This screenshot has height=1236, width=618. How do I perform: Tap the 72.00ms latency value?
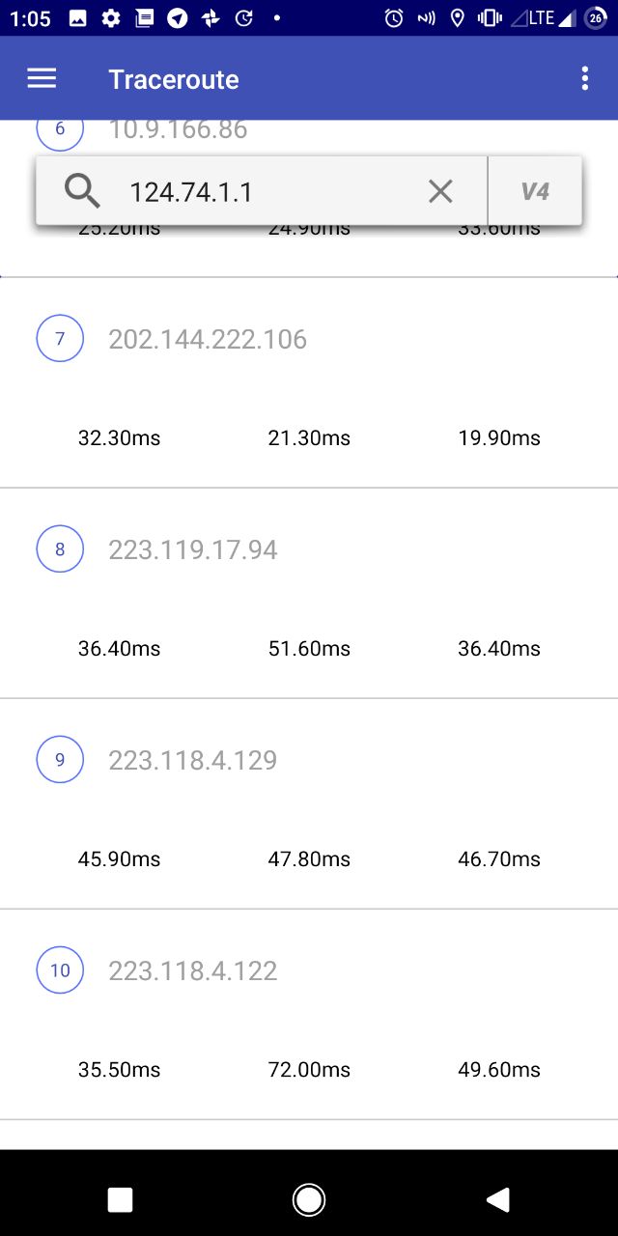point(309,1070)
